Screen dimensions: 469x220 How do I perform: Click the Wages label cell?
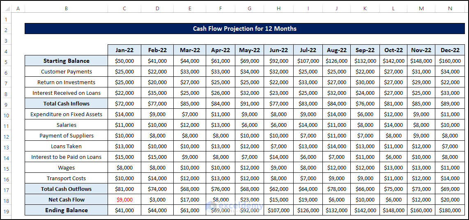[x=66, y=167]
